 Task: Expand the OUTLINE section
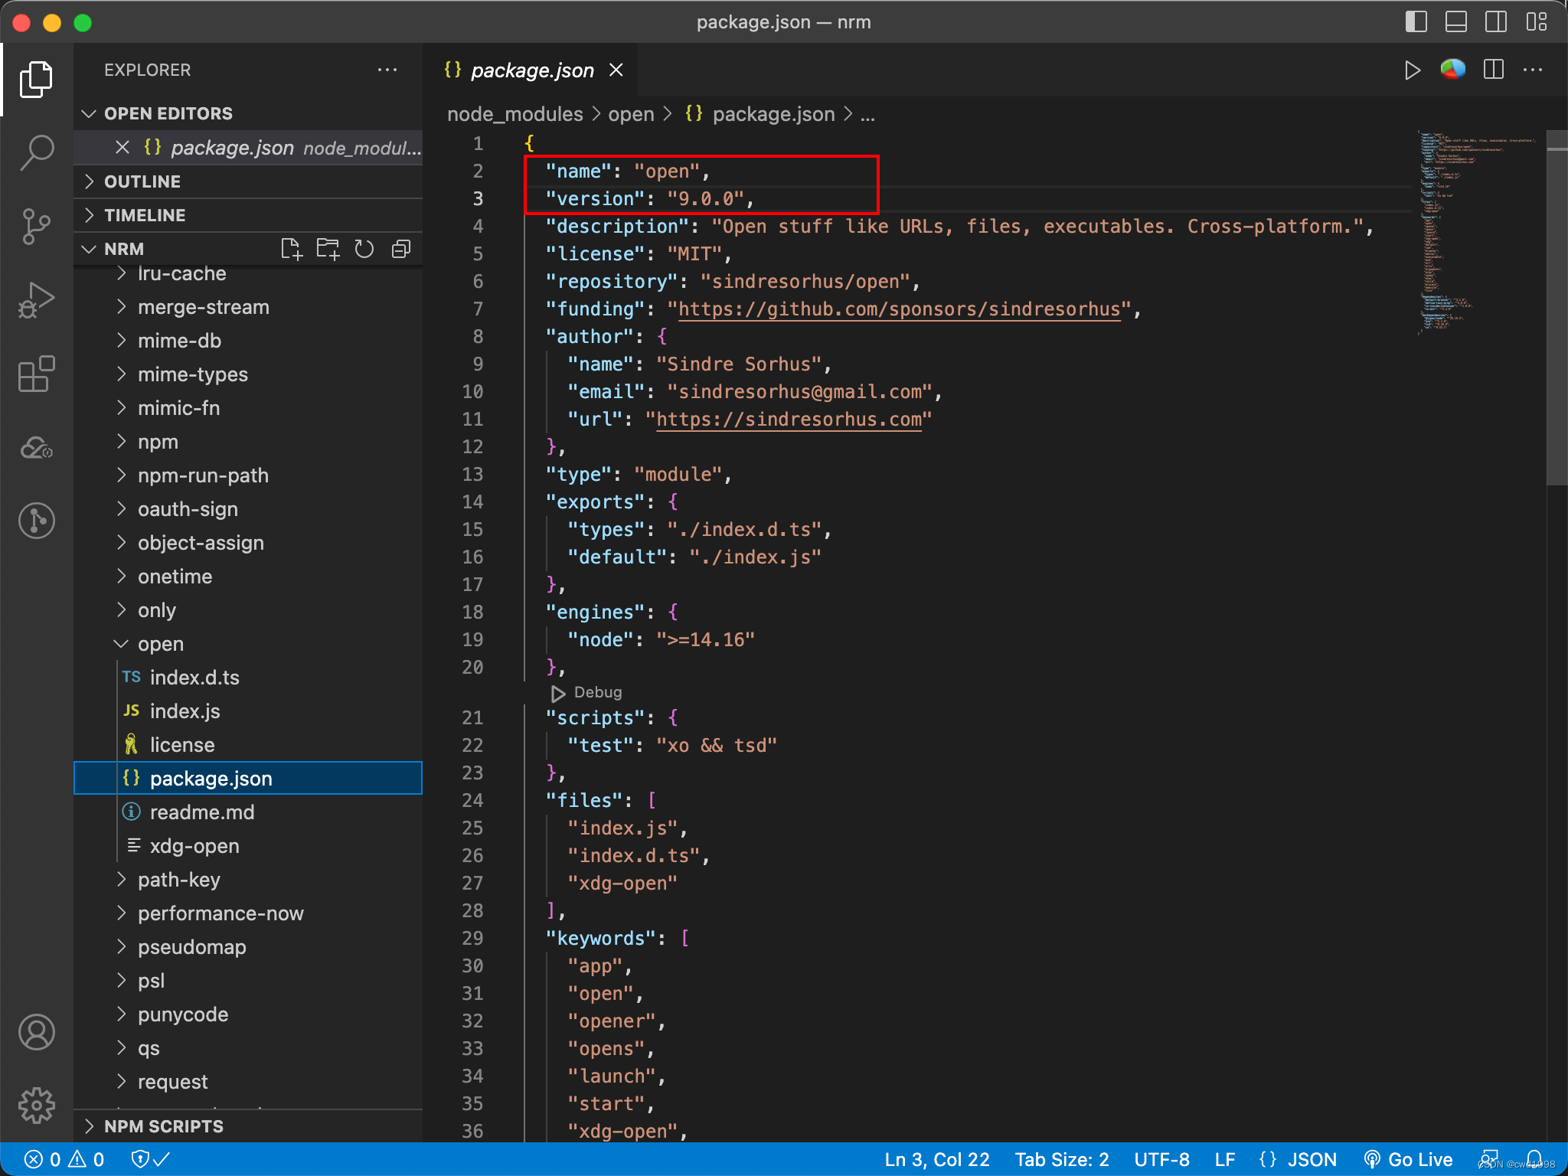coord(248,181)
